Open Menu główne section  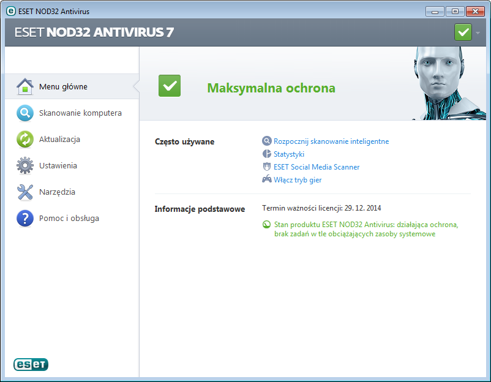point(72,87)
